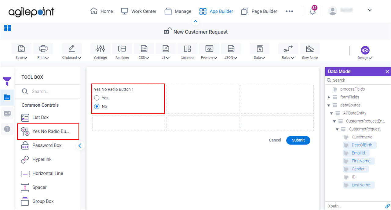The height and width of the screenshot is (210, 391).
Task: Select the DateOfBirth field
Action: tap(360, 145)
